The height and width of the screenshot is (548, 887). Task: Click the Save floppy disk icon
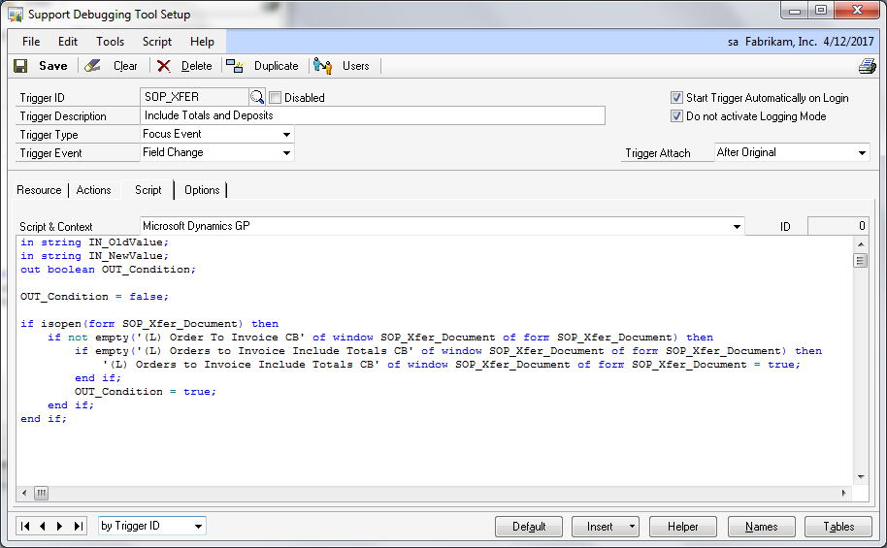coord(20,66)
